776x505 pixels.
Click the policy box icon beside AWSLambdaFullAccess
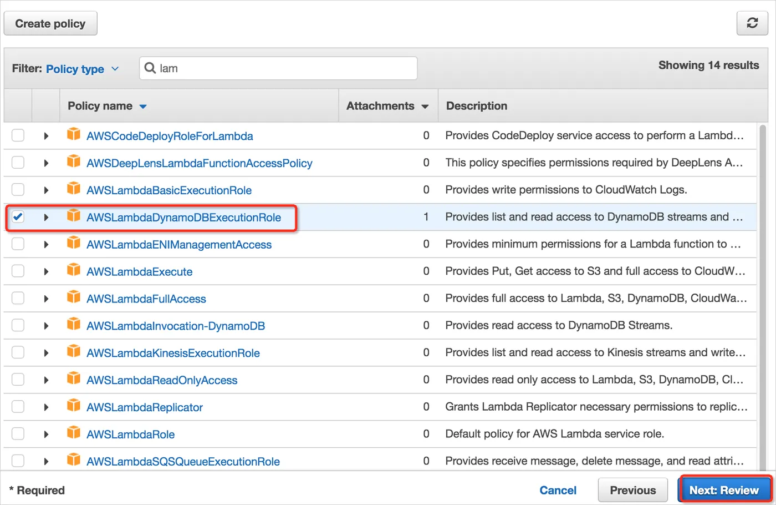point(74,298)
